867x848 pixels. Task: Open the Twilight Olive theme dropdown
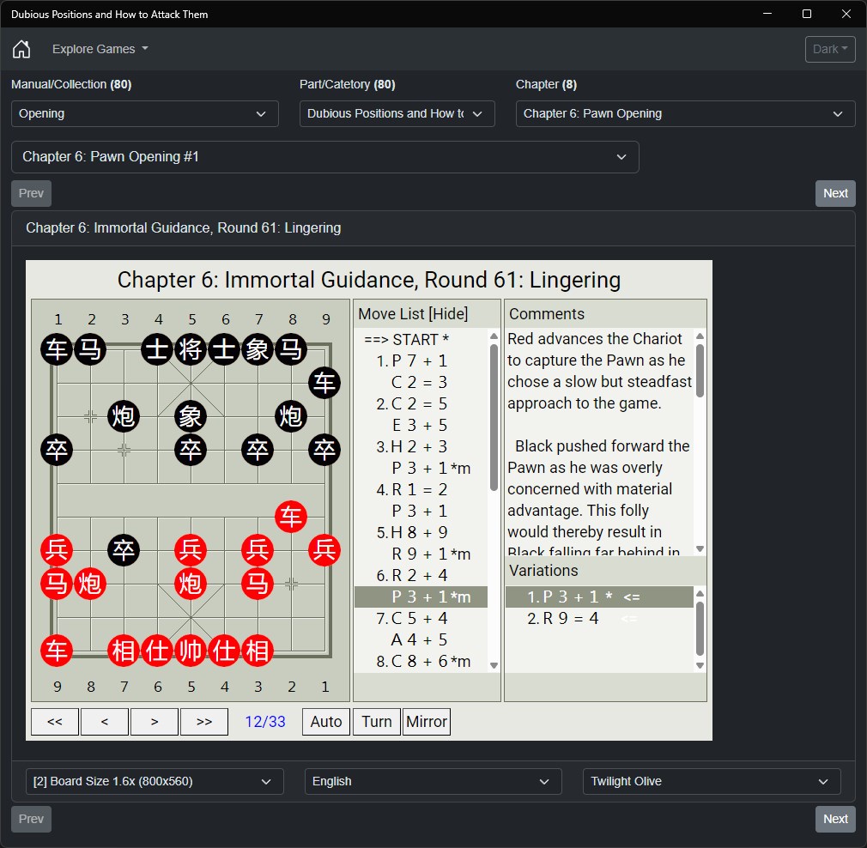pyautogui.click(x=712, y=782)
